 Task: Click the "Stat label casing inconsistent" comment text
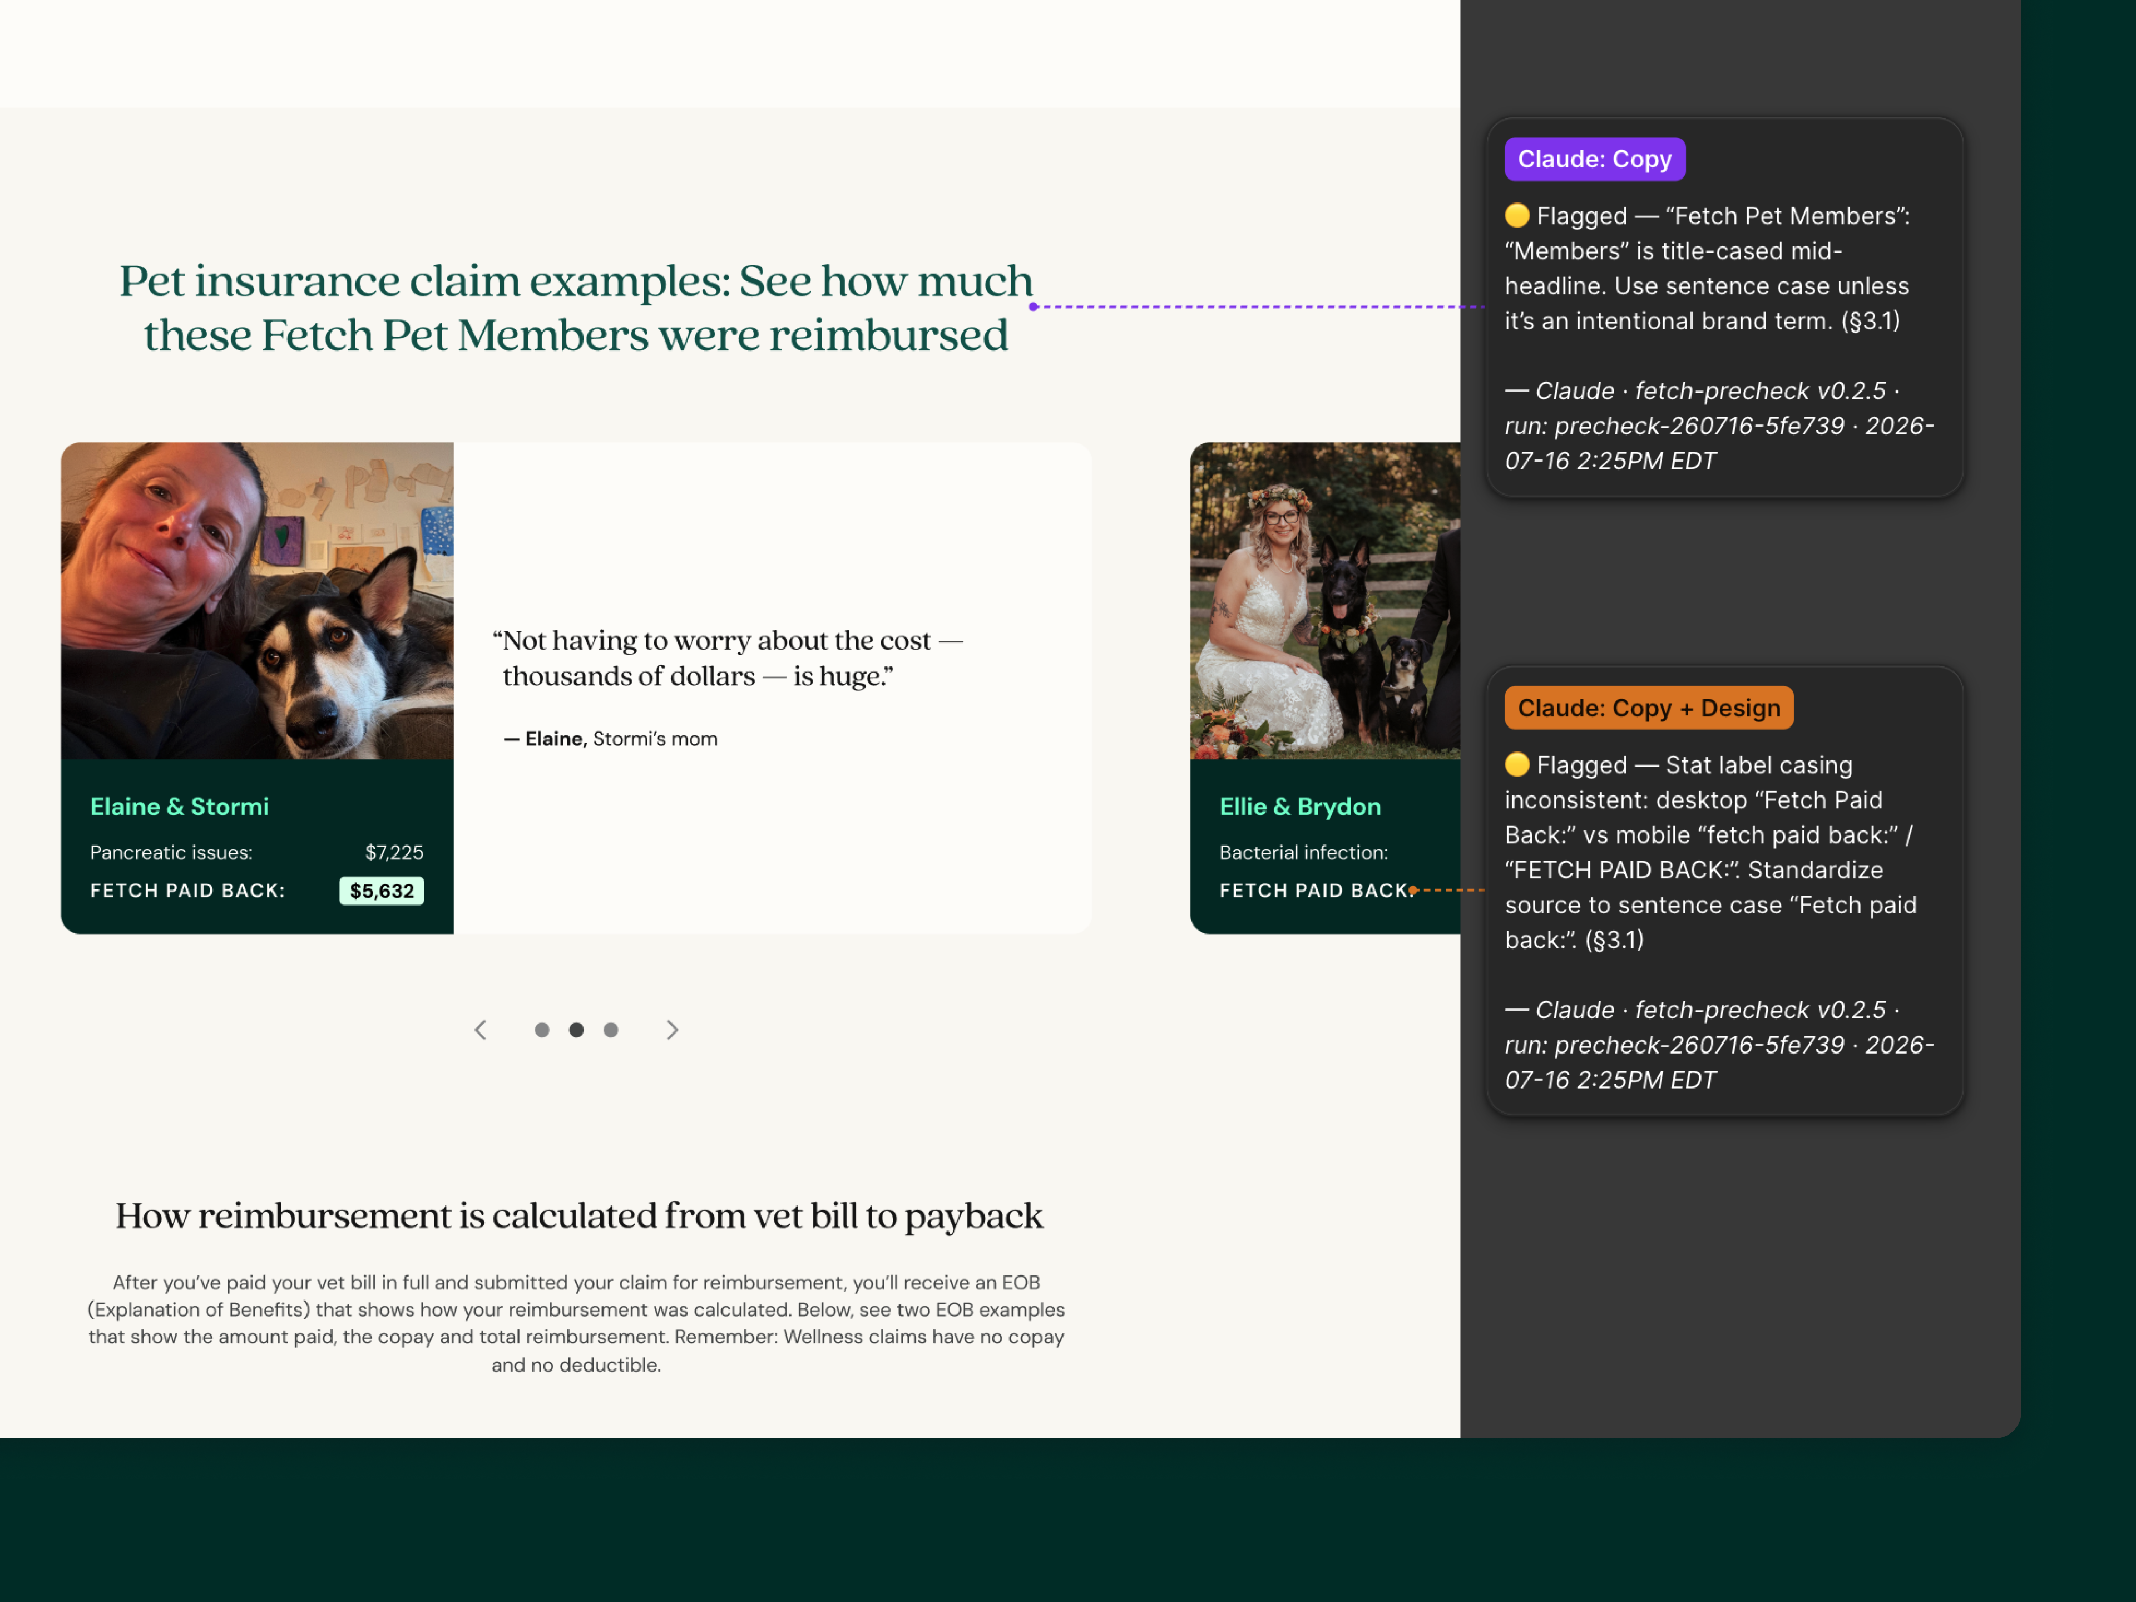click(1711, 853)
